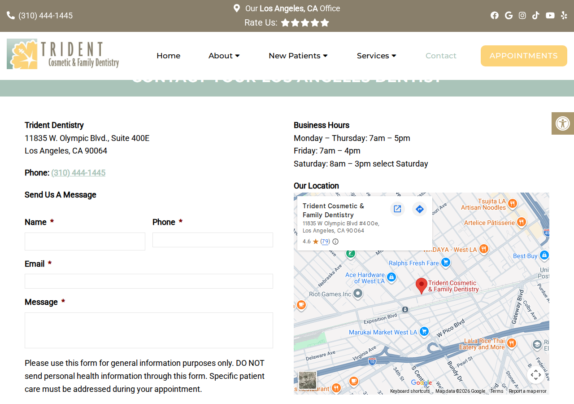Open larger map view icon

coord(397,209)
